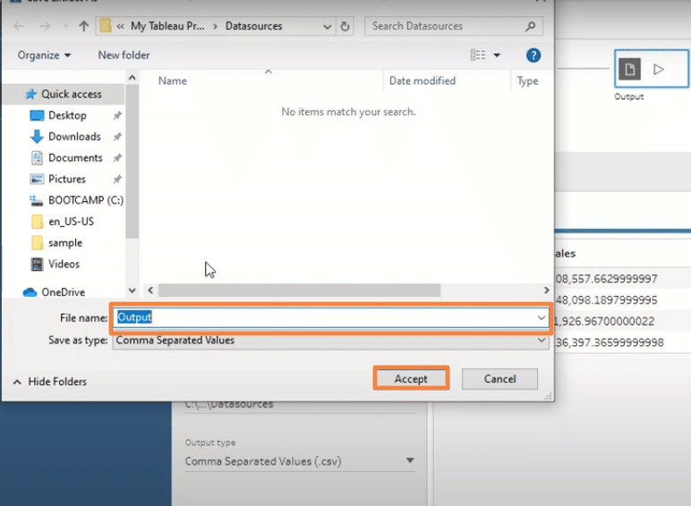Sort by Date modified column
691x506 pixels.
coord(422,81)
